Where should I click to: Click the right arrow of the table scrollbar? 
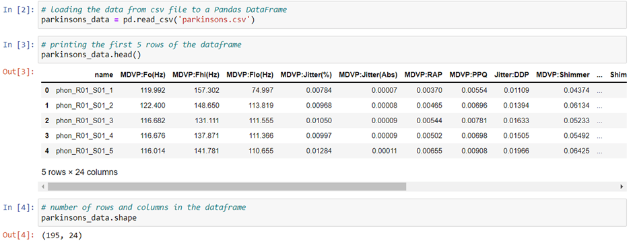pos(622,187)
